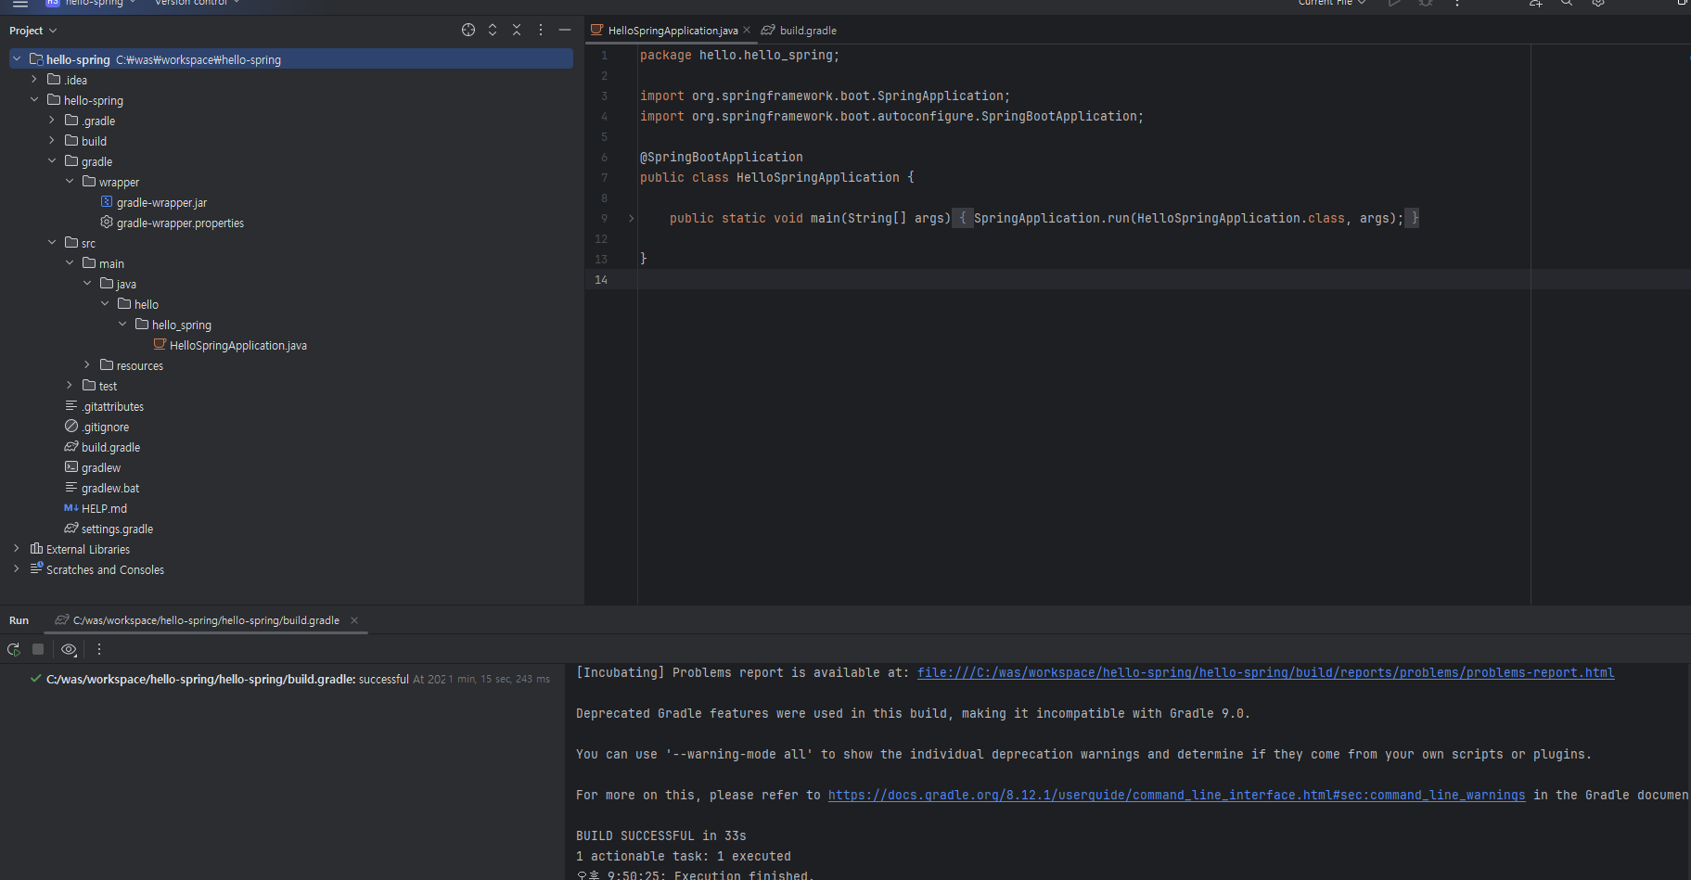Click the green success checkmark in Run tree
This screenshot has height=880, width=1691.
(x=35, y=679)
